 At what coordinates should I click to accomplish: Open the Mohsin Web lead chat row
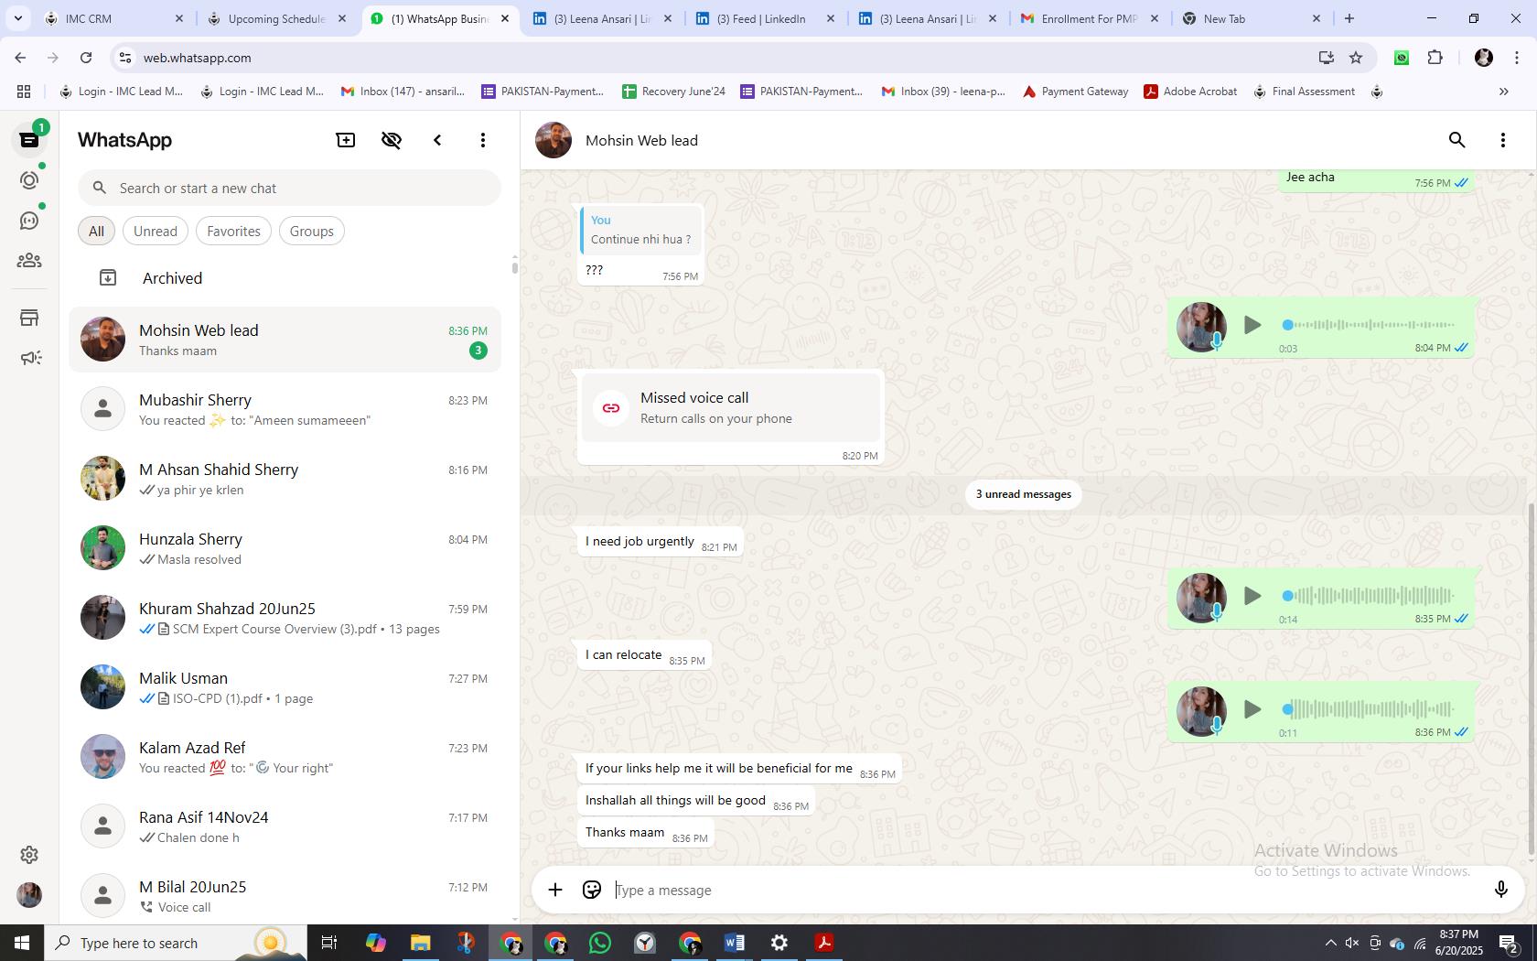285,340
